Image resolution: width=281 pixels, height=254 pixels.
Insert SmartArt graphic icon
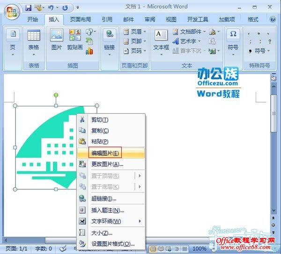[89, 41]
